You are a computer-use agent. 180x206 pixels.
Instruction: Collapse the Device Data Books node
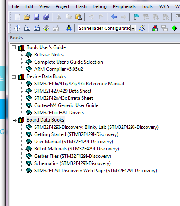(x=14, y=77)
